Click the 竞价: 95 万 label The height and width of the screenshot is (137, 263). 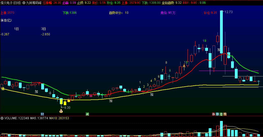[x=168, y=13]
